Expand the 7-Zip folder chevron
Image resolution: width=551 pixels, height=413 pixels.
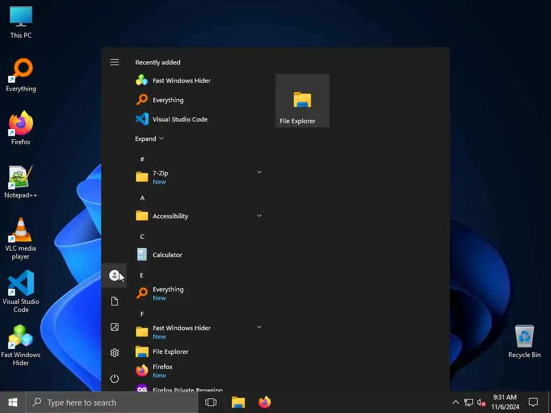coord(259,172)
